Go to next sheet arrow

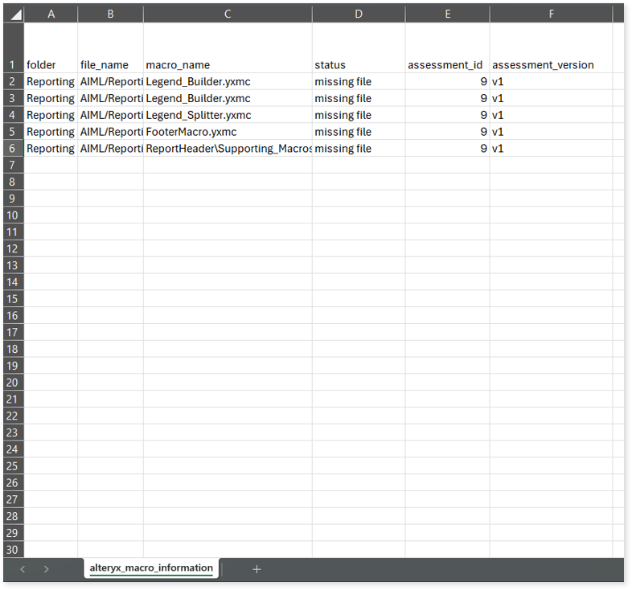coord(47,569)
